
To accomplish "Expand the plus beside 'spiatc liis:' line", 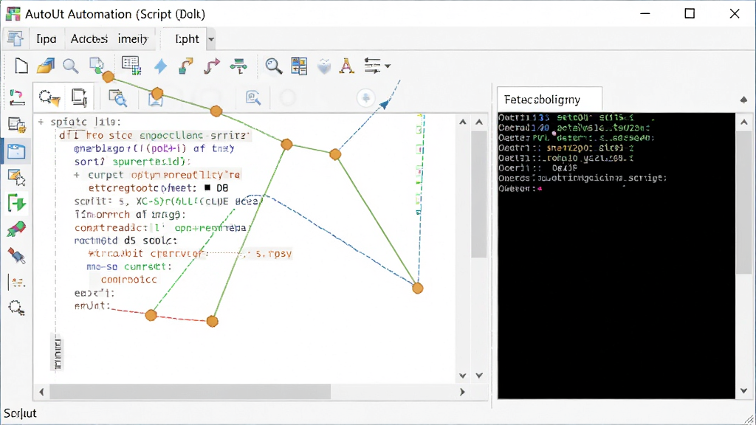I will tap(41, 122).
